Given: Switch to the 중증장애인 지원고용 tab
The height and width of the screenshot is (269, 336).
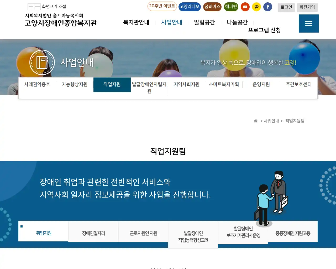Looking at the screenshot, I should [x=293, y=232].
